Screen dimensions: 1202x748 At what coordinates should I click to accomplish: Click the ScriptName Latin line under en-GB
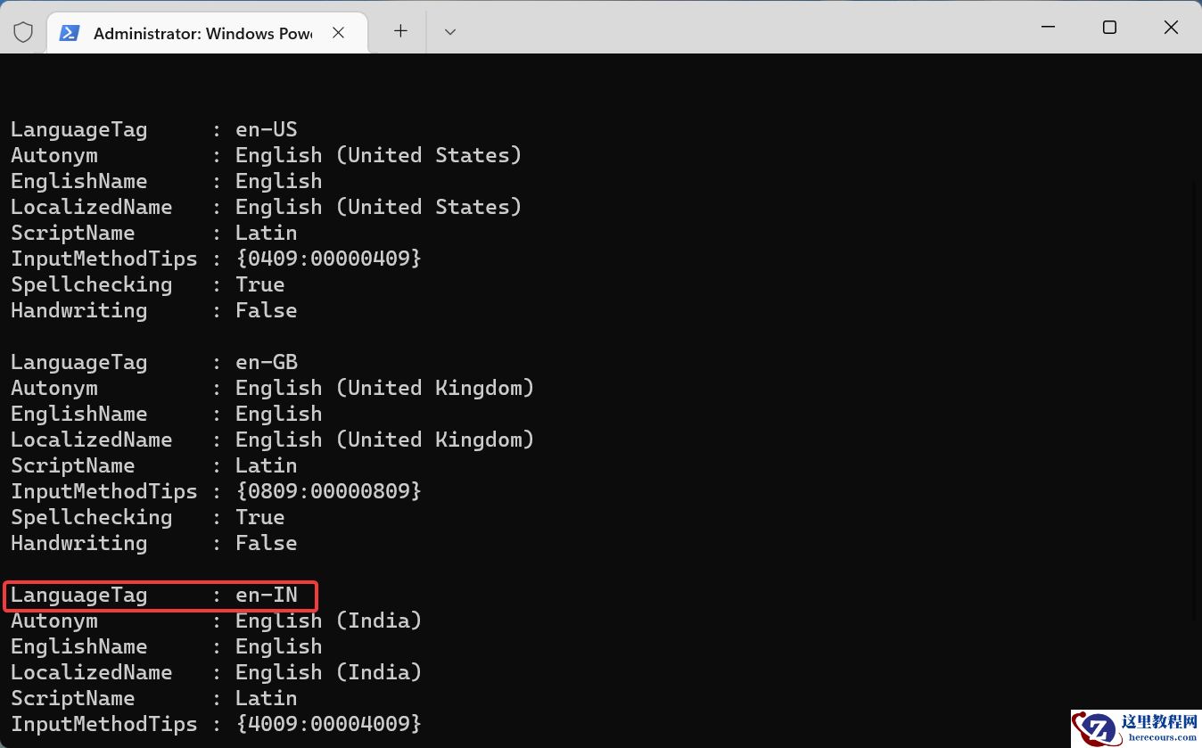click(154, 465)
